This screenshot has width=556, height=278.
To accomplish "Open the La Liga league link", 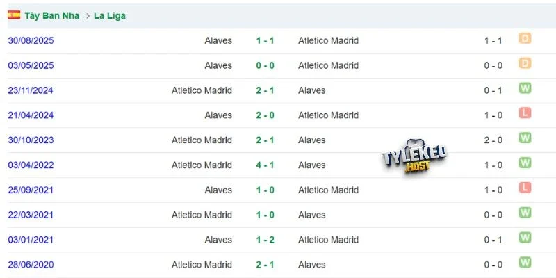I will click(x=110, y=16).
